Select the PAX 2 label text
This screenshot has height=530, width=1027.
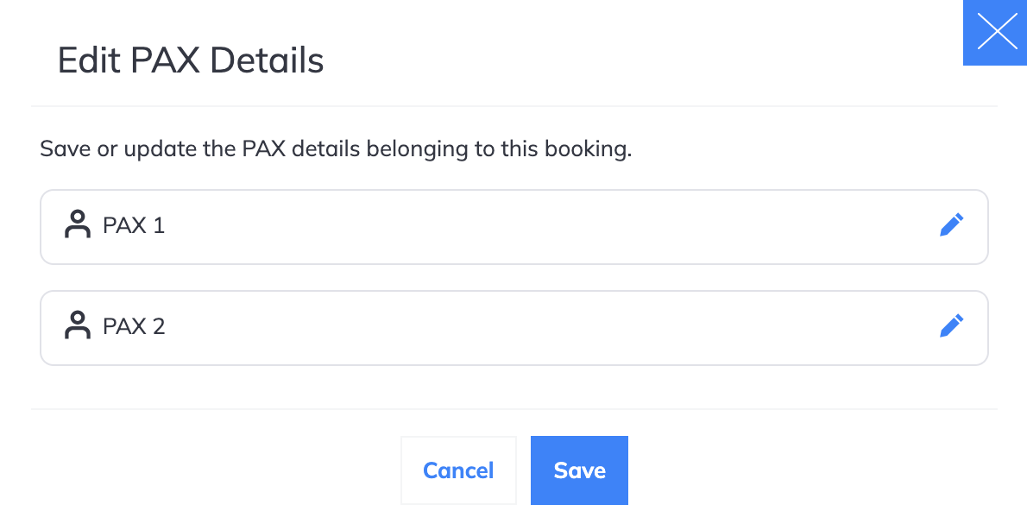[134, 326]
